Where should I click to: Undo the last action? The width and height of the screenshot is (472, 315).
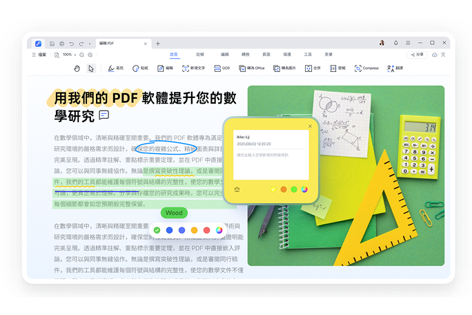click(x=71, y=44)
